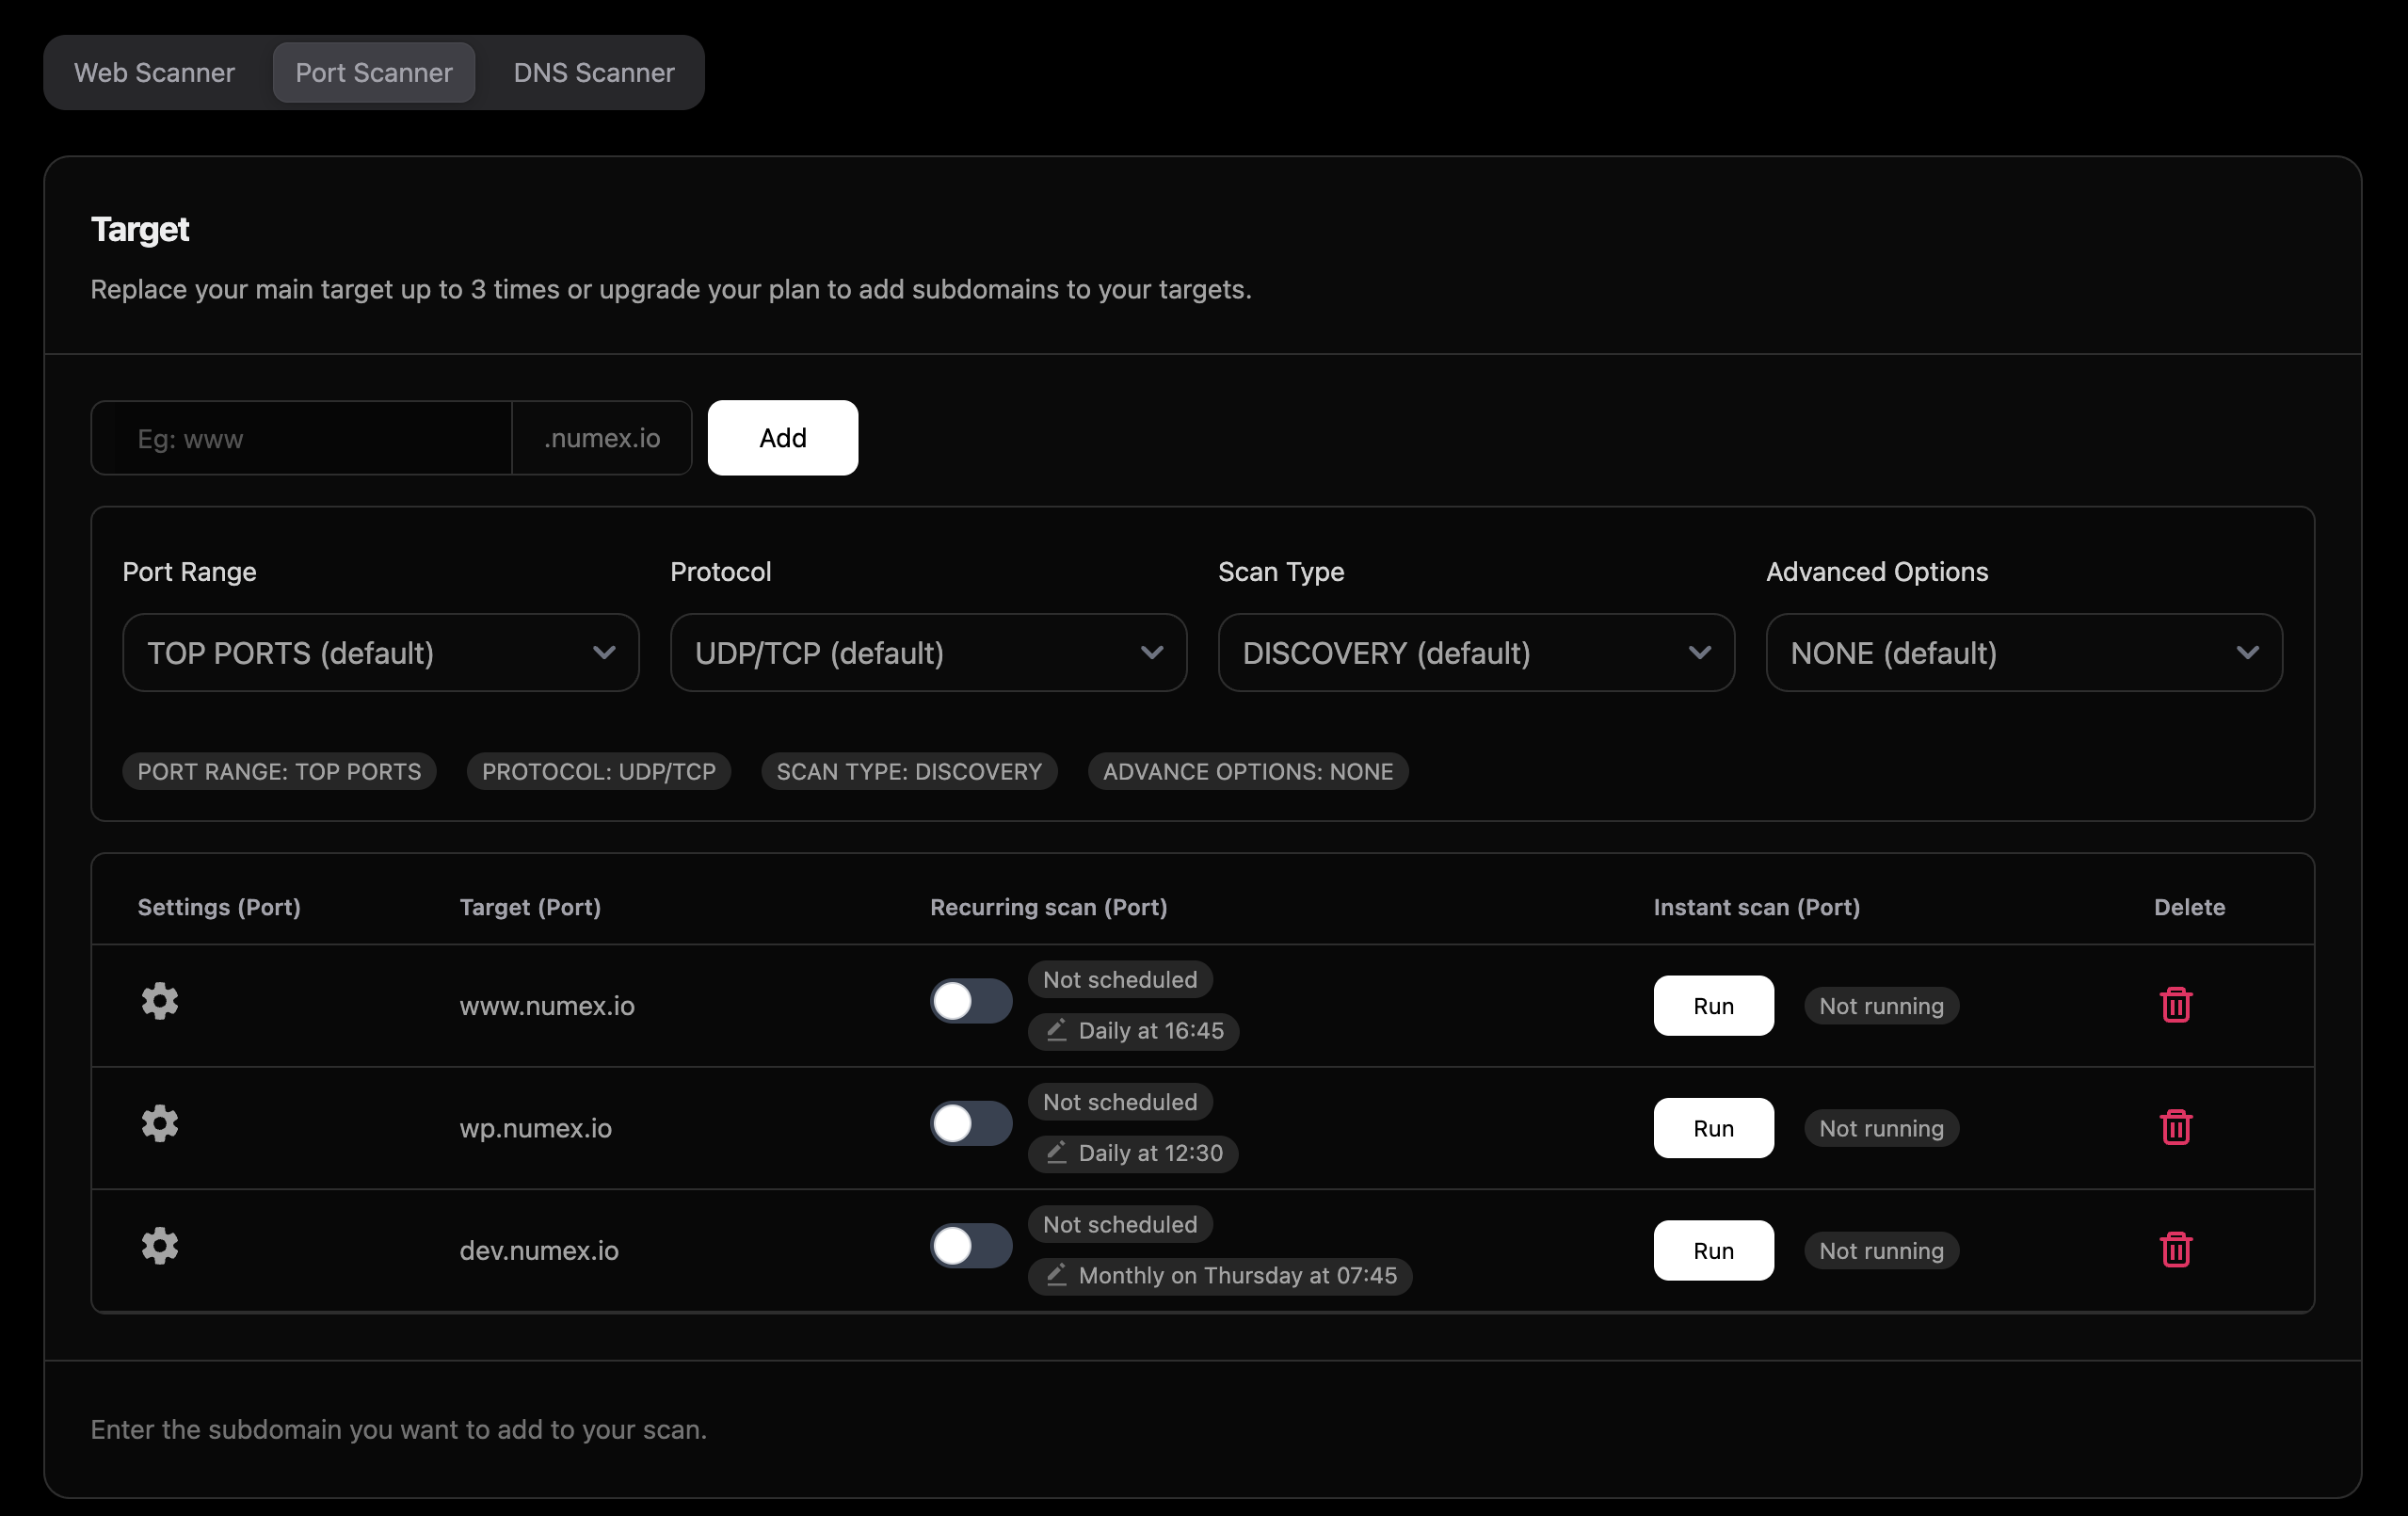Click the subdomain input field
This screenshot has width=2408, height=1516.
[x=301, y=437]
